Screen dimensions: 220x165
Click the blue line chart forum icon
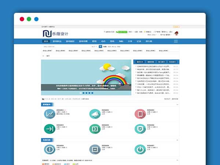click(x=49, y=114)
